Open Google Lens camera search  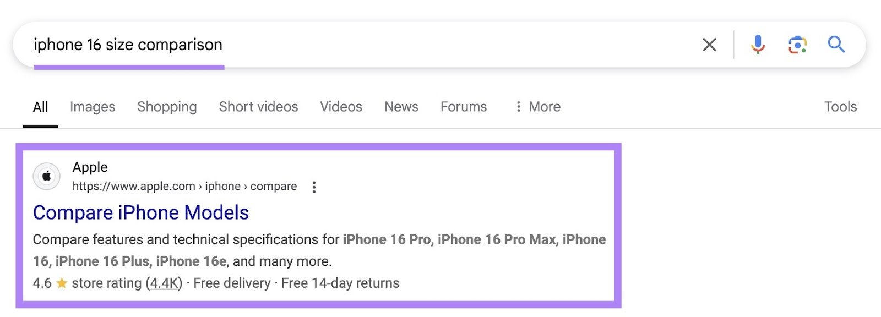tap(798, 44)
